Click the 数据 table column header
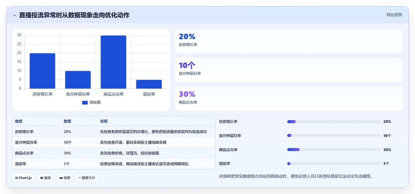Viewport: 415px width, 194px height. pyautogui.click(x=67, y=121)
